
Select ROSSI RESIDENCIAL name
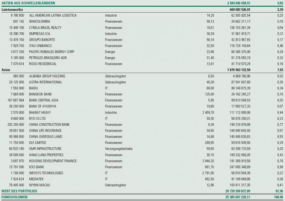tap(43, 64)
